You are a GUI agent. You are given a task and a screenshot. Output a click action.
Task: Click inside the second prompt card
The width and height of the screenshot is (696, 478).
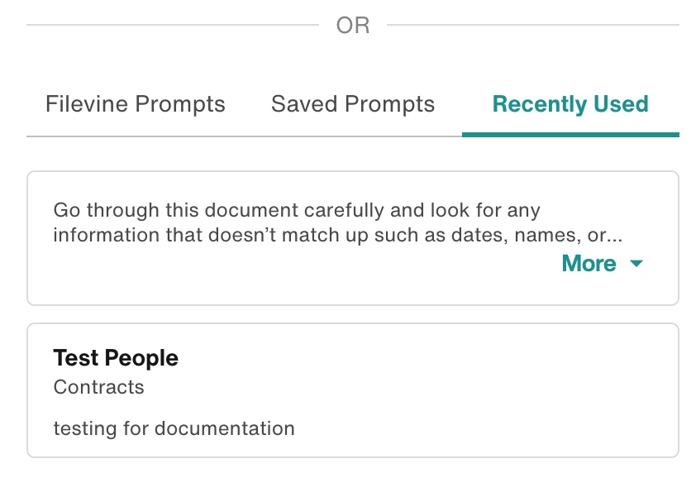tap(353, 389)
